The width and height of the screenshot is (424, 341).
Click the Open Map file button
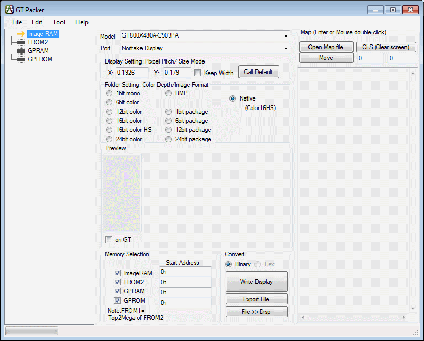click(325, 47)
